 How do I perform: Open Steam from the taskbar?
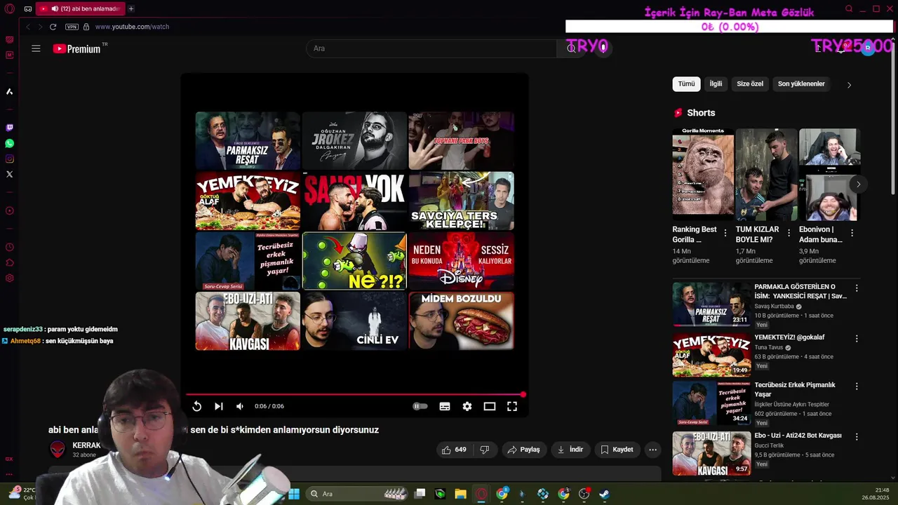click(604, 494)
